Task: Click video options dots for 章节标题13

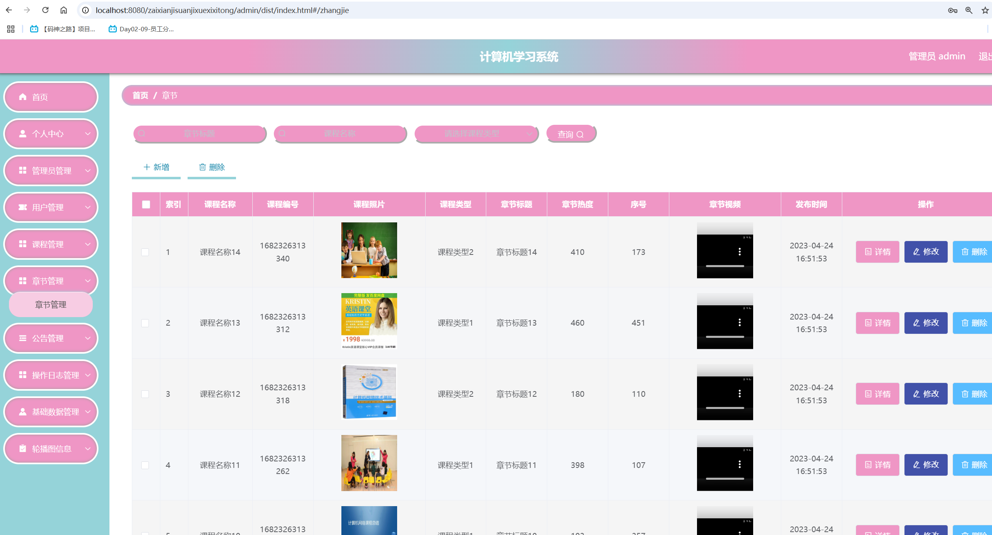Action: (x=740, y=322)
